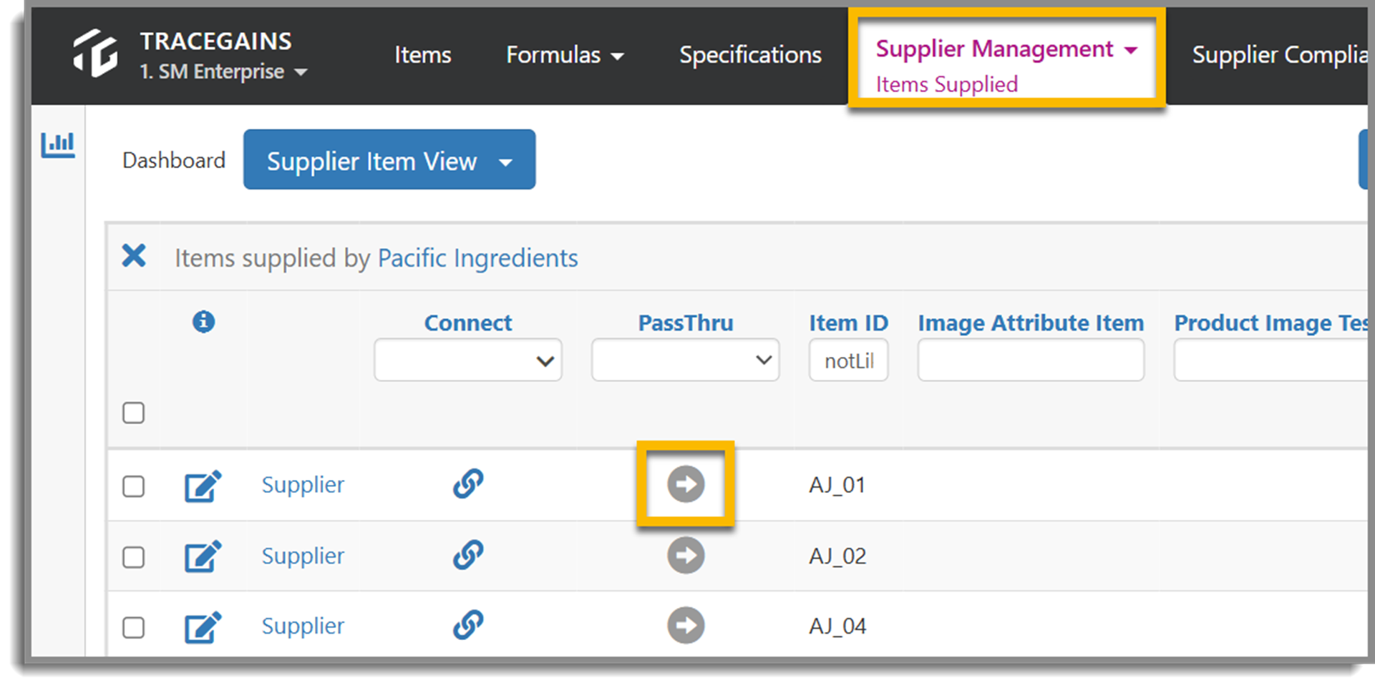Click the Supplier link in row AJ_01
Screen dimensions: 1375x688
[303, 485]
